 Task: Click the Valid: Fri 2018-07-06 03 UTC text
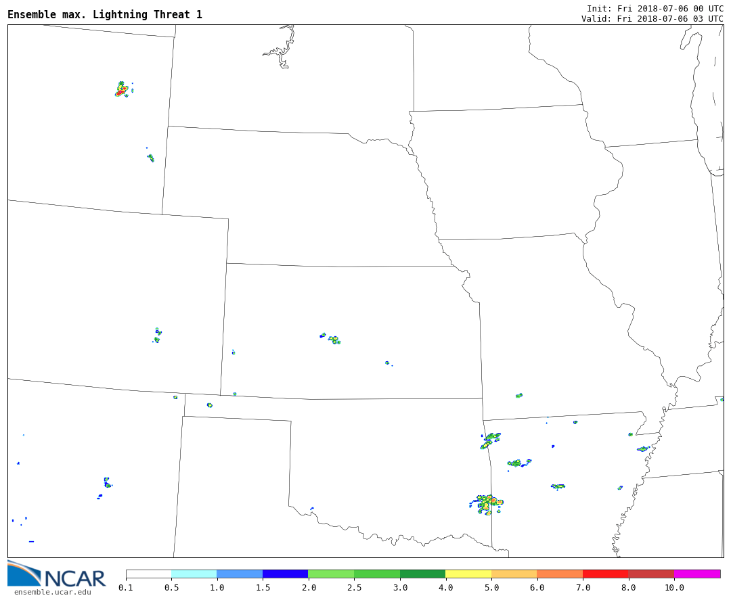[x=652, y=19]
